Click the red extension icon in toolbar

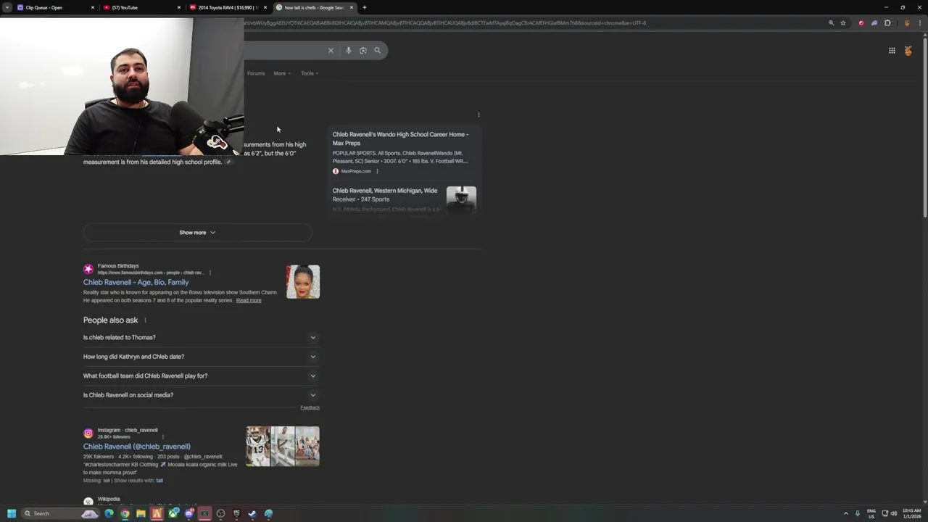coord(861,22)
